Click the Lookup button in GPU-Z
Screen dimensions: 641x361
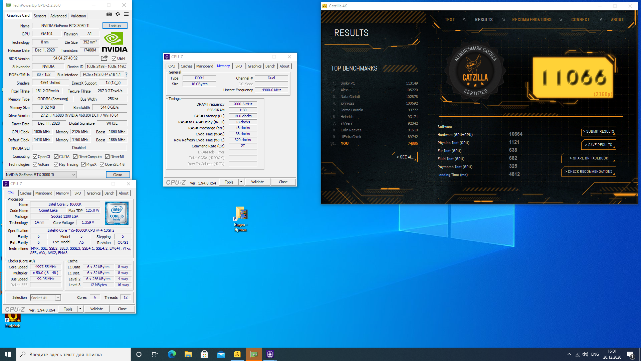115,26
